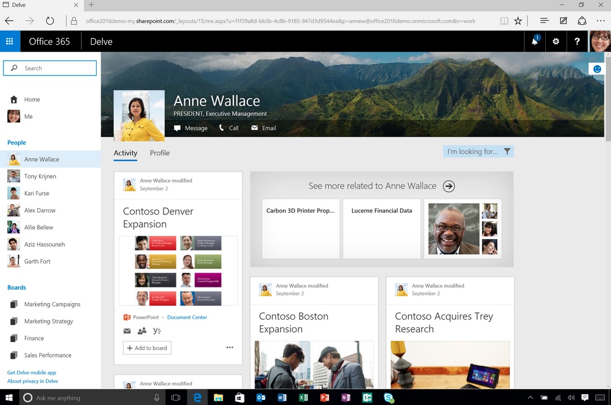Screen dimensions: 611x405
Task: Launch Excel from the Windows taskbar
Action: (303, 398)
